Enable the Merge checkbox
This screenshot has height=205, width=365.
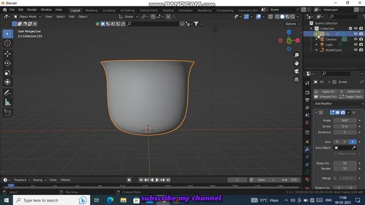(335, 178)
